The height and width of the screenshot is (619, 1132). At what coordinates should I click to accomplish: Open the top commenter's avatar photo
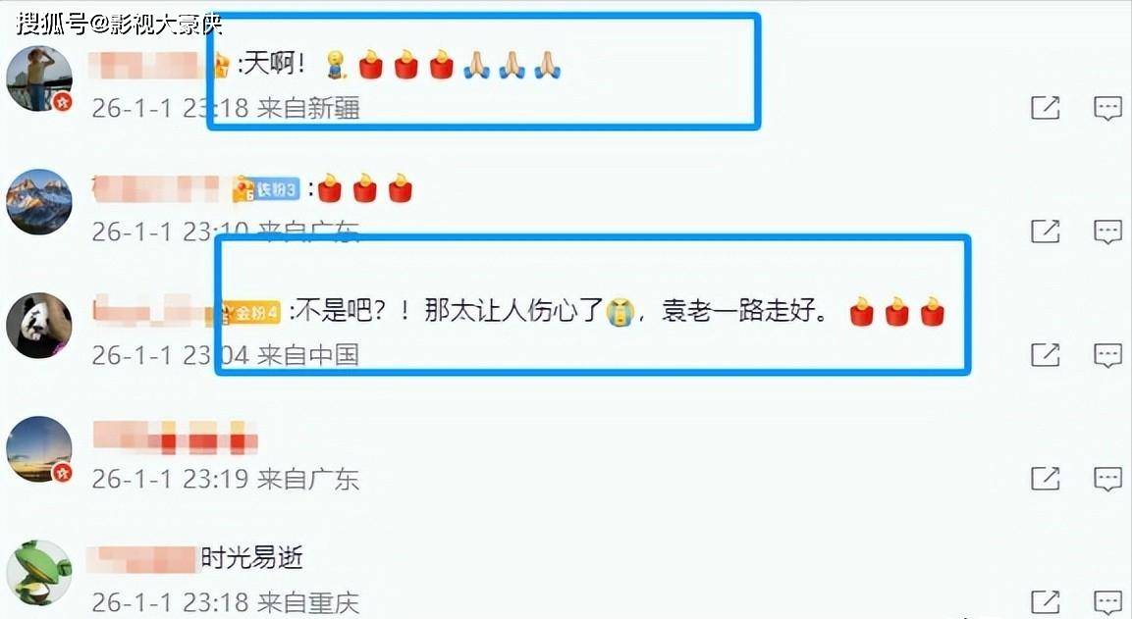[x=39, y=78]
